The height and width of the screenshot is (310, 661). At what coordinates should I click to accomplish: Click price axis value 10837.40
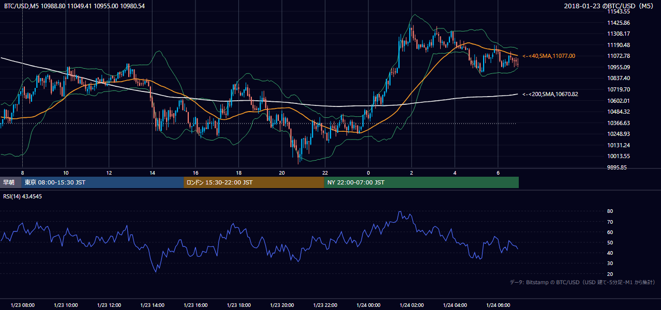coord(619,78)
